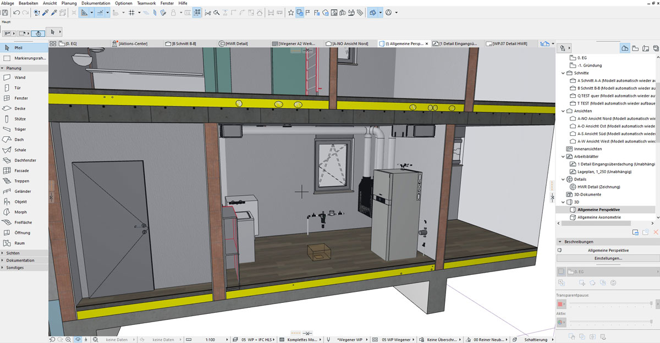This screenshot has width=660, height=343.
Task: Toggle the suspend groups icon
Action: click(x=197, y=12)
